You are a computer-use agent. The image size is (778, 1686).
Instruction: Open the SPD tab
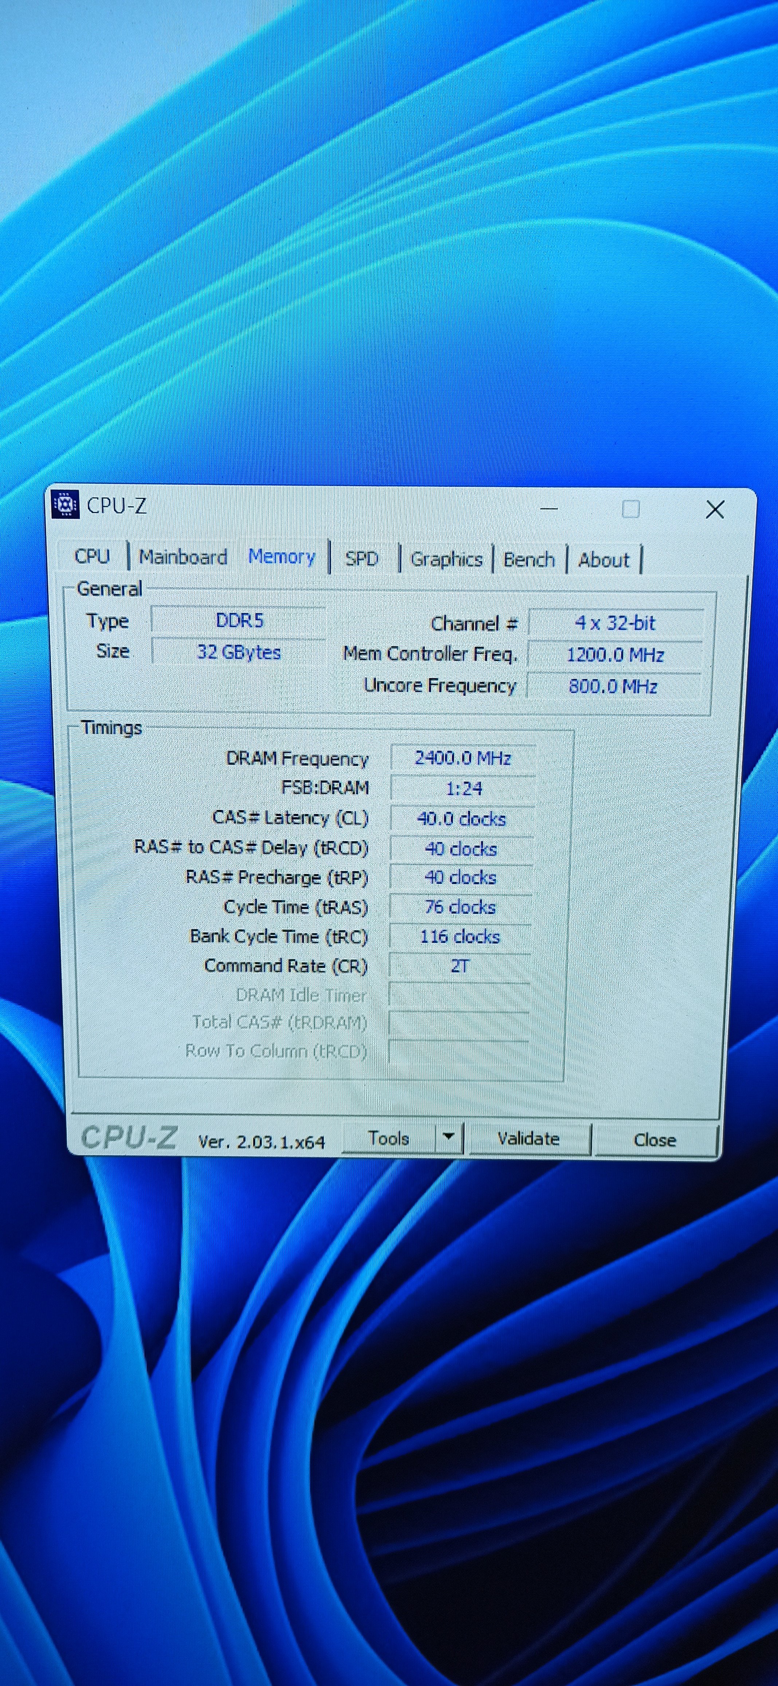point(362,559)
